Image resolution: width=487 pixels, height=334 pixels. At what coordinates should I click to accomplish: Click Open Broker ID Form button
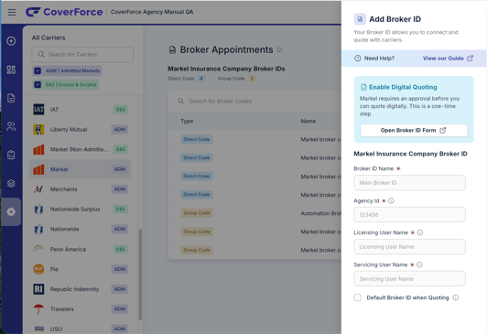coord(414,130)
